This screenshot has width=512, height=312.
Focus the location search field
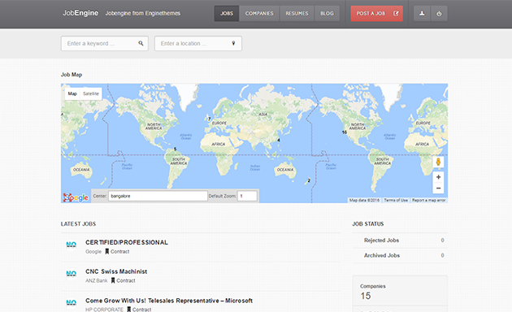tap(198, 43)
